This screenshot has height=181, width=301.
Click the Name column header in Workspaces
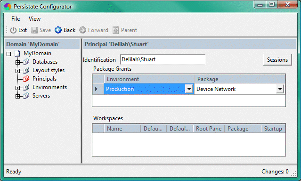[x=122, y=129]
